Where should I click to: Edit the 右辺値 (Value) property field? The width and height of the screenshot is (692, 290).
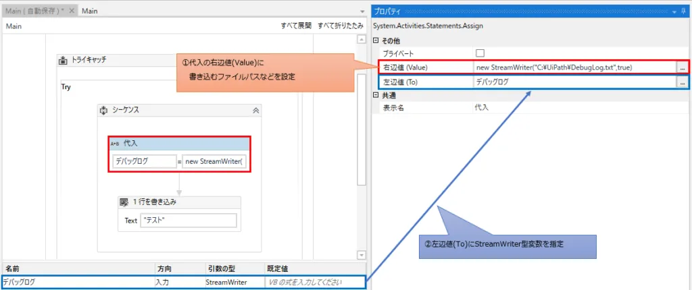pyautogui.click(x=574, y=67)
